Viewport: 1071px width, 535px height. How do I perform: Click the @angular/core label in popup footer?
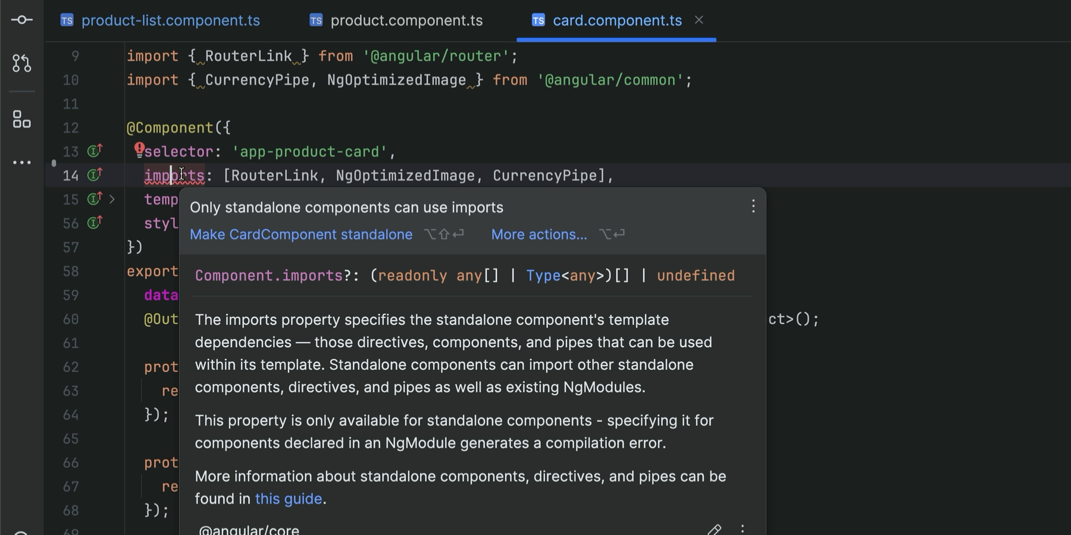click(x=249, y=529)
